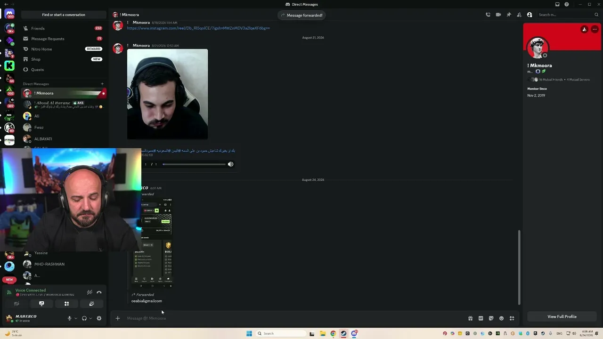This screenshot has height=339, width=603.
Task: Open the attachment plus menu
Action: 118,318
